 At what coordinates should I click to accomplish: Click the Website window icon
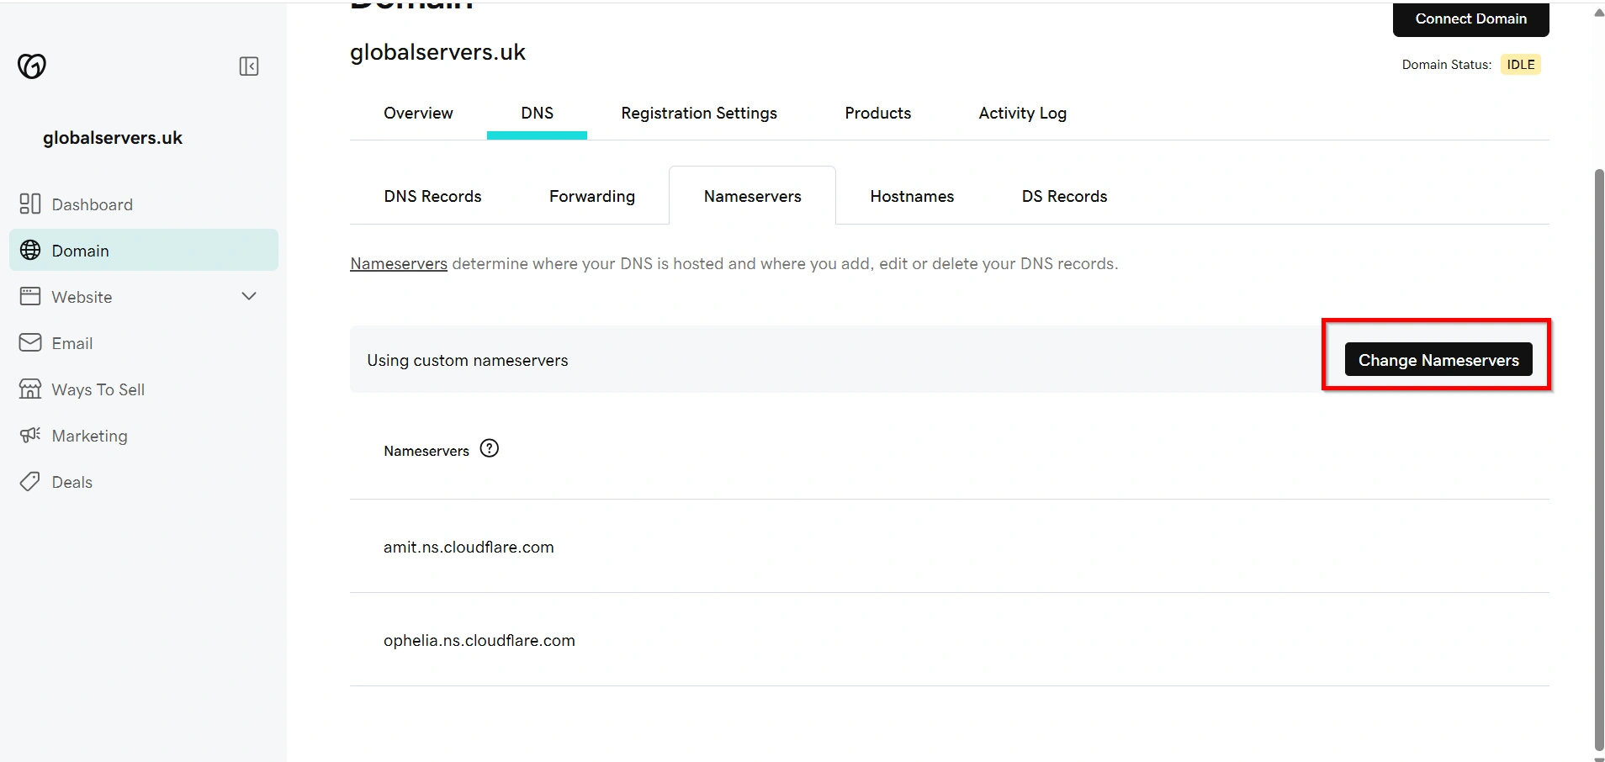(x=30, y=296)
